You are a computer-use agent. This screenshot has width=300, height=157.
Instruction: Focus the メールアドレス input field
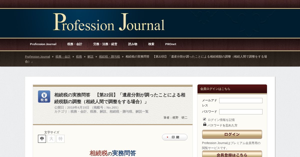pyautogui.click(x=241, y=101)
